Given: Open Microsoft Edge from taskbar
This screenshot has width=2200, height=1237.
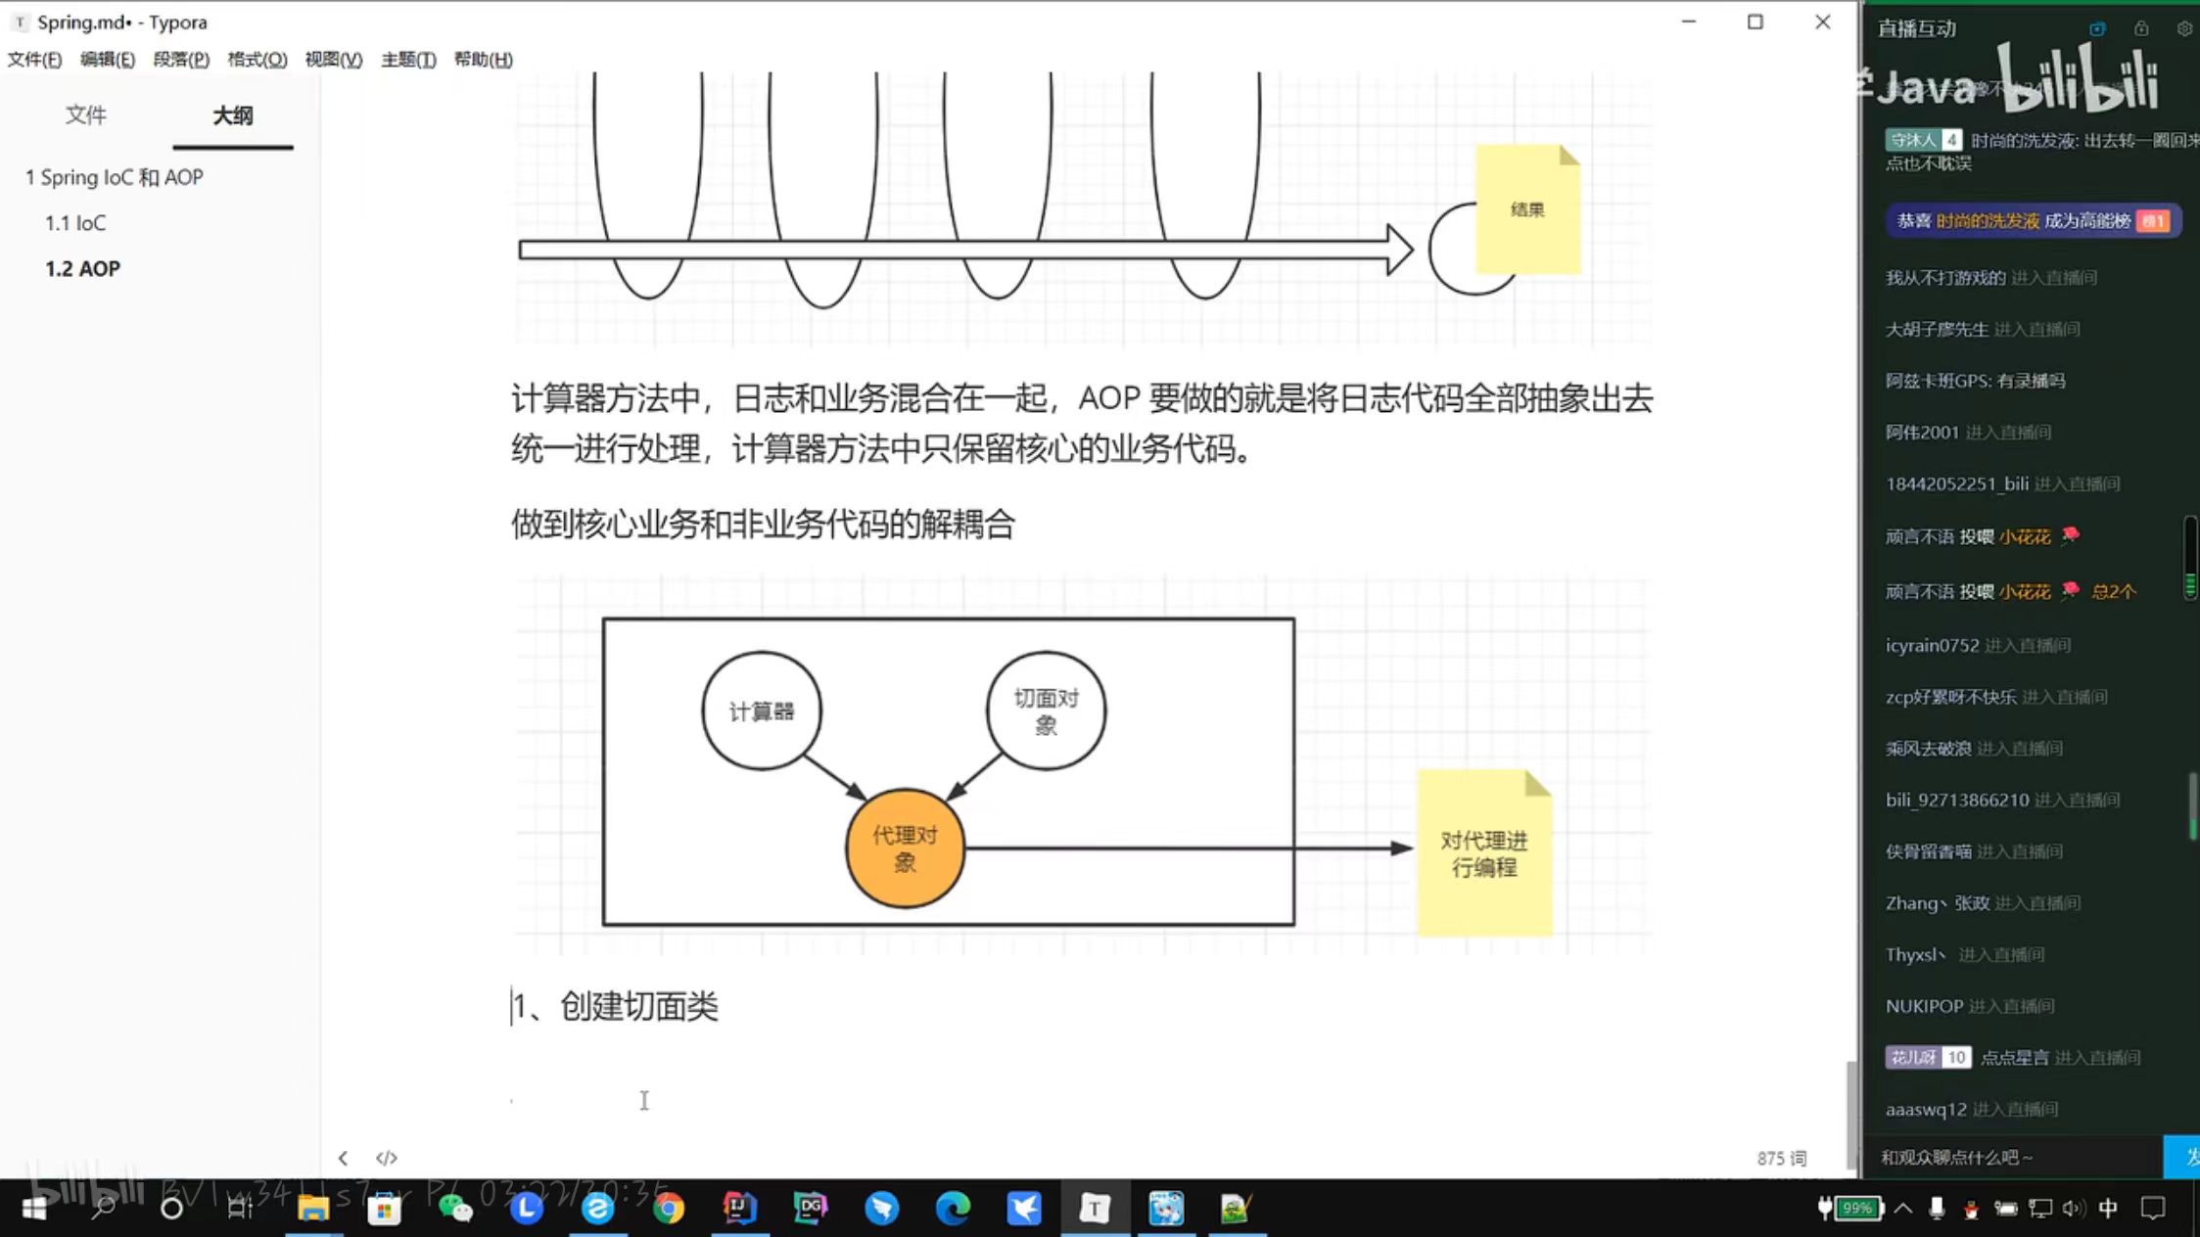Looking at the screenshot, I should point(953,1209).
